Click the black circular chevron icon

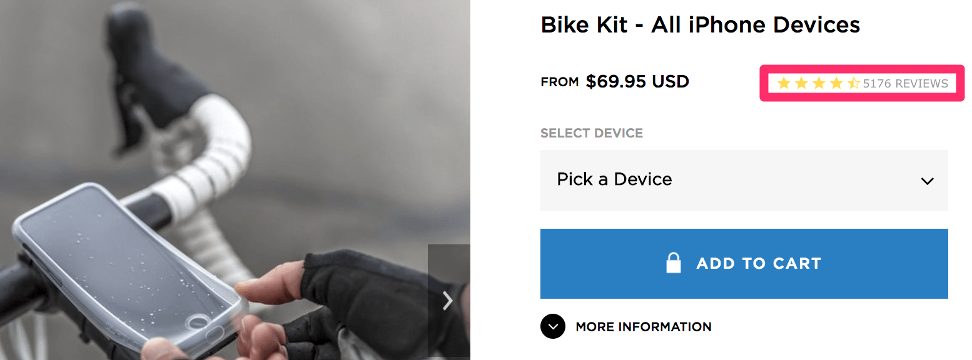[553, 326]
